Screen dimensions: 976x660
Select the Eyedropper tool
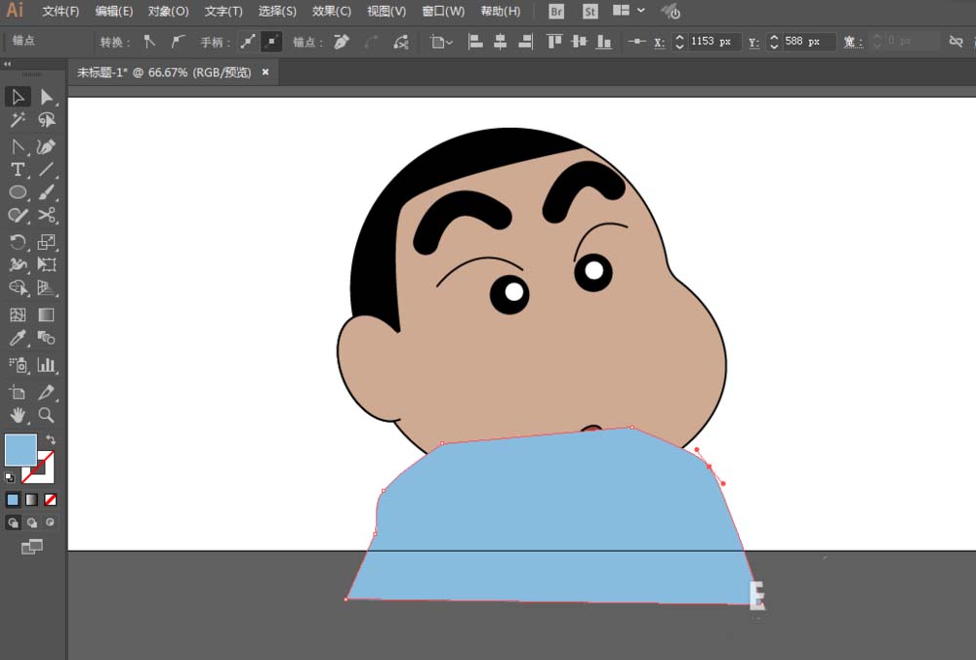(x=18, y=339)
